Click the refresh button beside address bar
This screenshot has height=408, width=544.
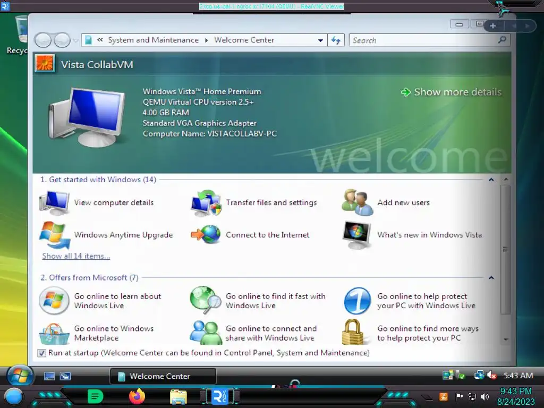pos(336,40)
